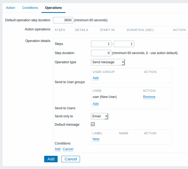This screenshot has width=188, height=169.
Task: Click the Step duration input field
Action: click(101, 53)
